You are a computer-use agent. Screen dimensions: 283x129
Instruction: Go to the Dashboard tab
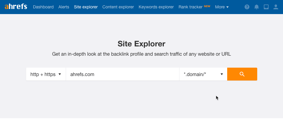point(43,7)
